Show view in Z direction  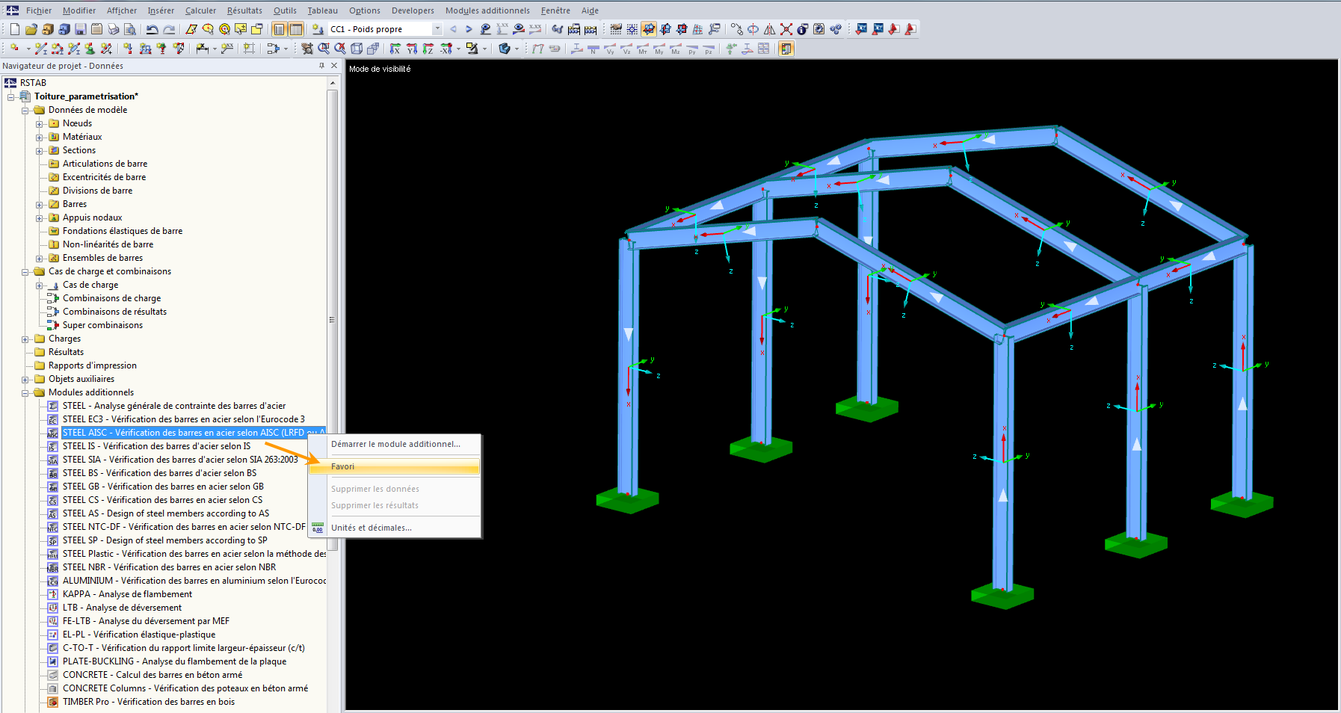click(428, 49)
